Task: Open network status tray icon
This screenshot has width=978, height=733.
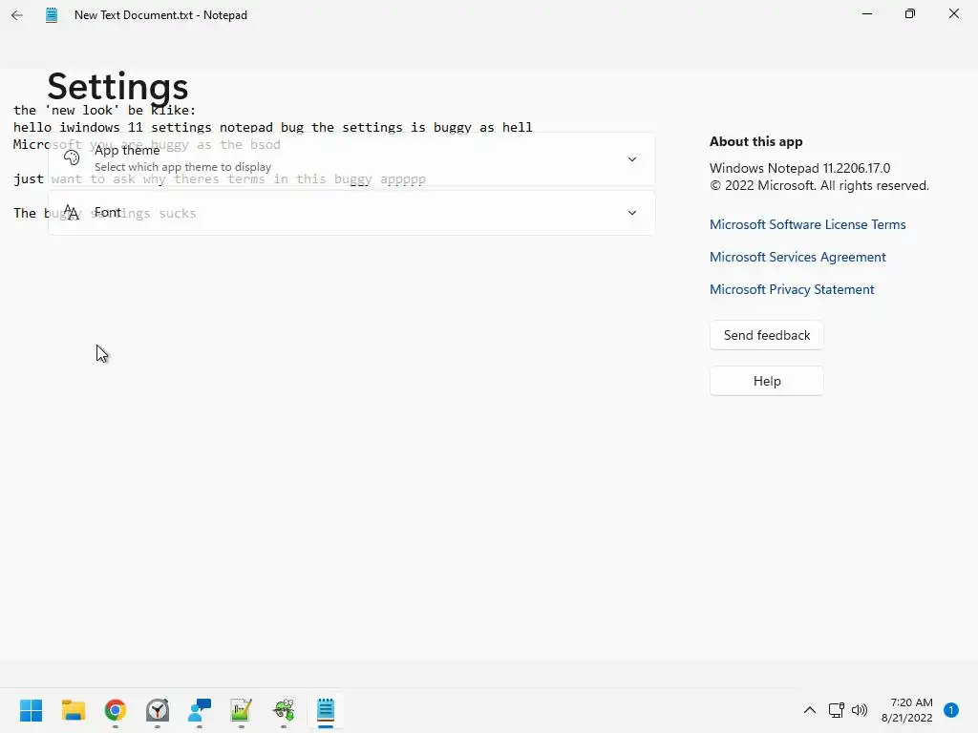Action: pyautogui.click(x=836, y=710)
